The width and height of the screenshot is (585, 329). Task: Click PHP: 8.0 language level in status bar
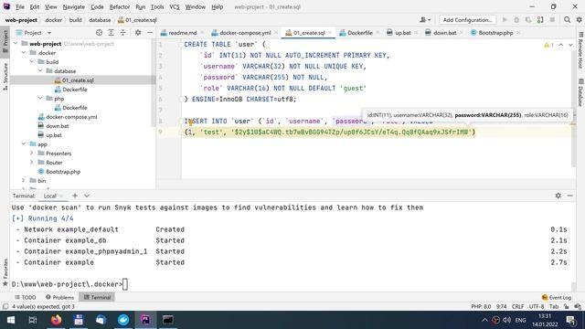(x=481, y=307)
